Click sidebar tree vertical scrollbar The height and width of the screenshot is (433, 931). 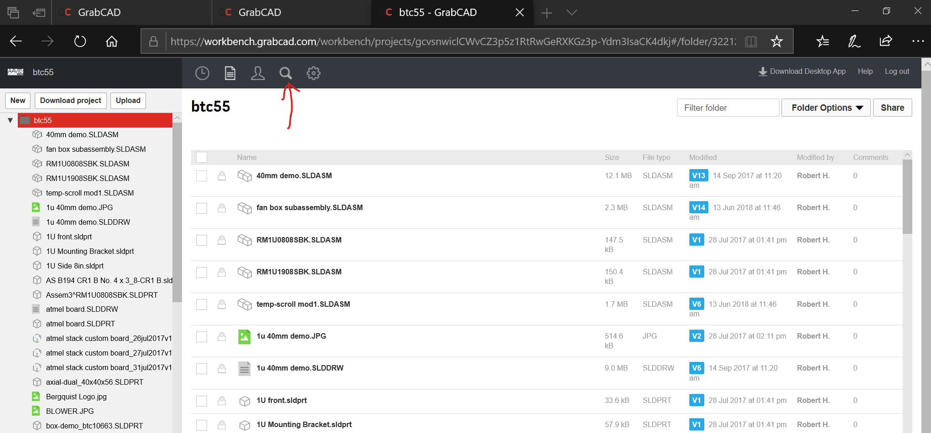pos(177,212)
